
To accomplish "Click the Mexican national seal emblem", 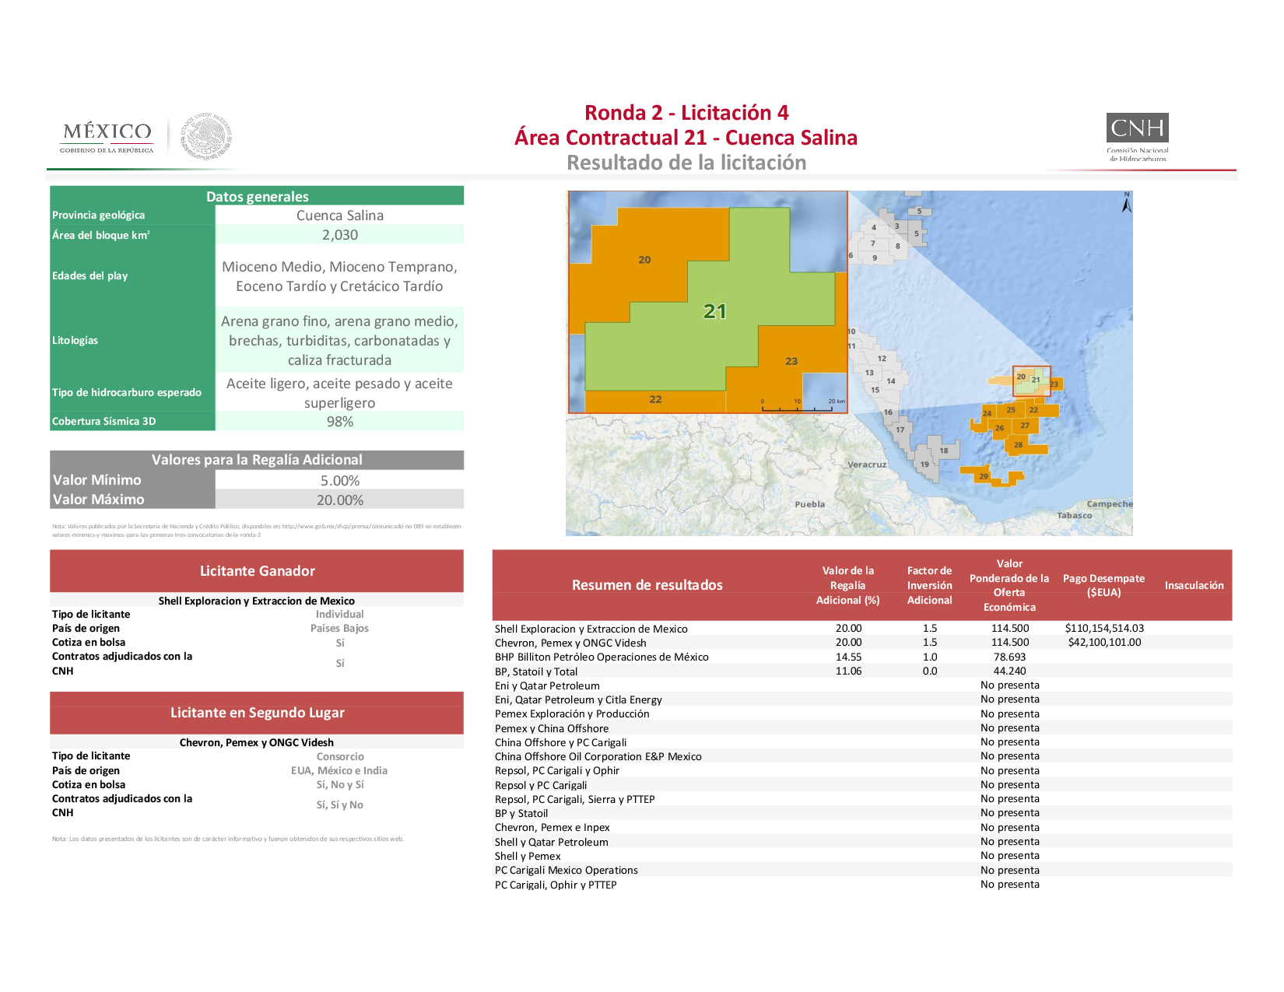I will coord(207,136).
